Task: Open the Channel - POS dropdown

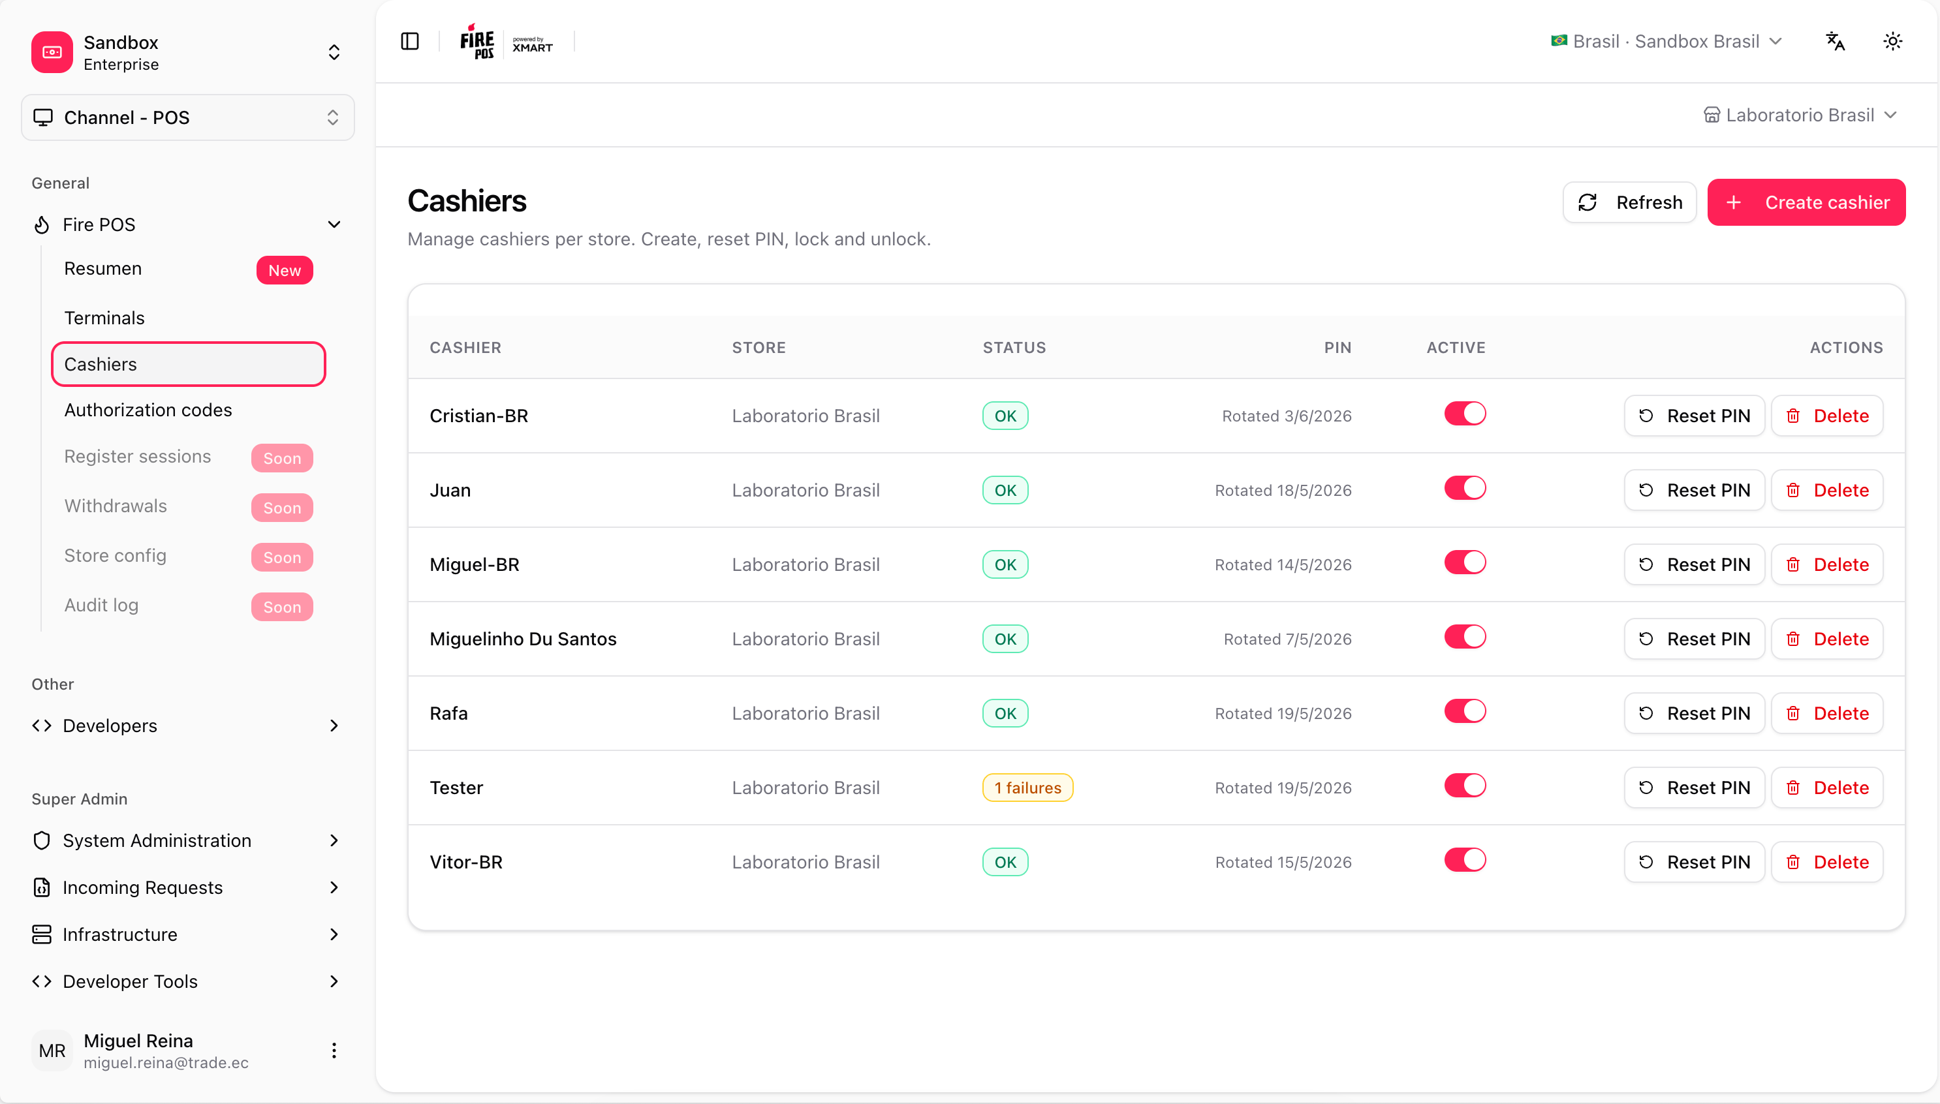Action: [187, 117]
